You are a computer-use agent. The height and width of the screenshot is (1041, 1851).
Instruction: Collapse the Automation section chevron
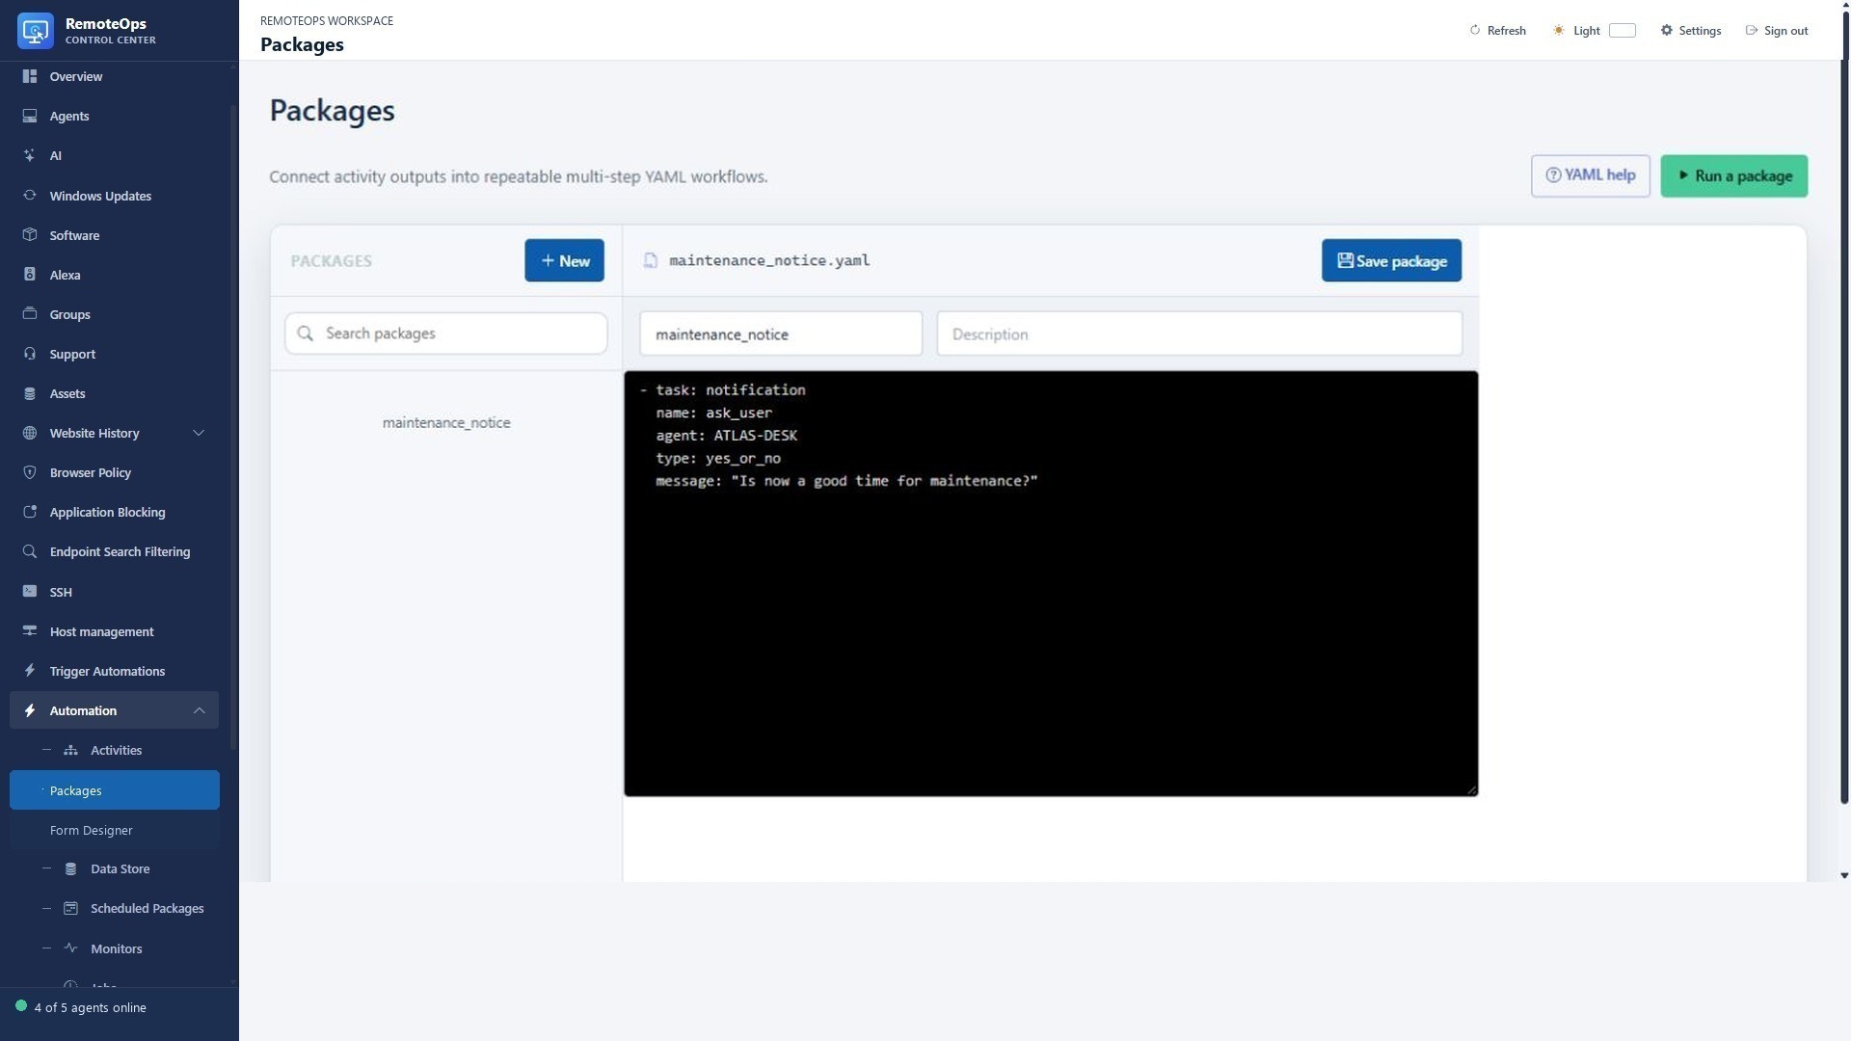coord(199,710)
